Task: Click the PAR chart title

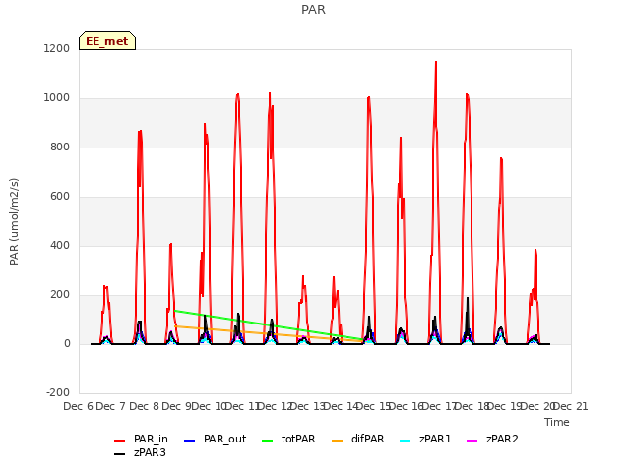Action: pos(313,10)
